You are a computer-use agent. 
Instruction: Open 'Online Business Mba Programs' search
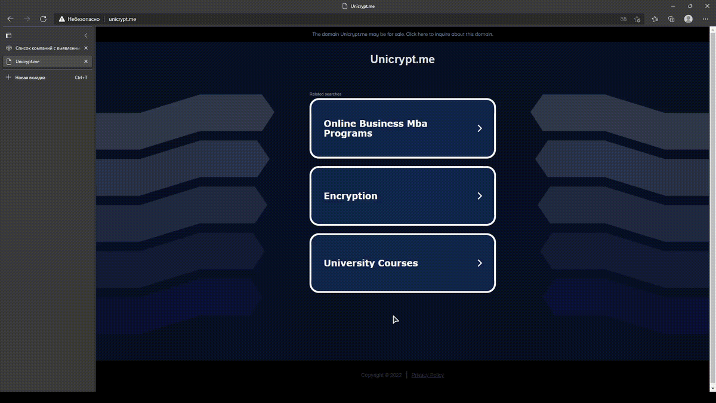(403, 128)
